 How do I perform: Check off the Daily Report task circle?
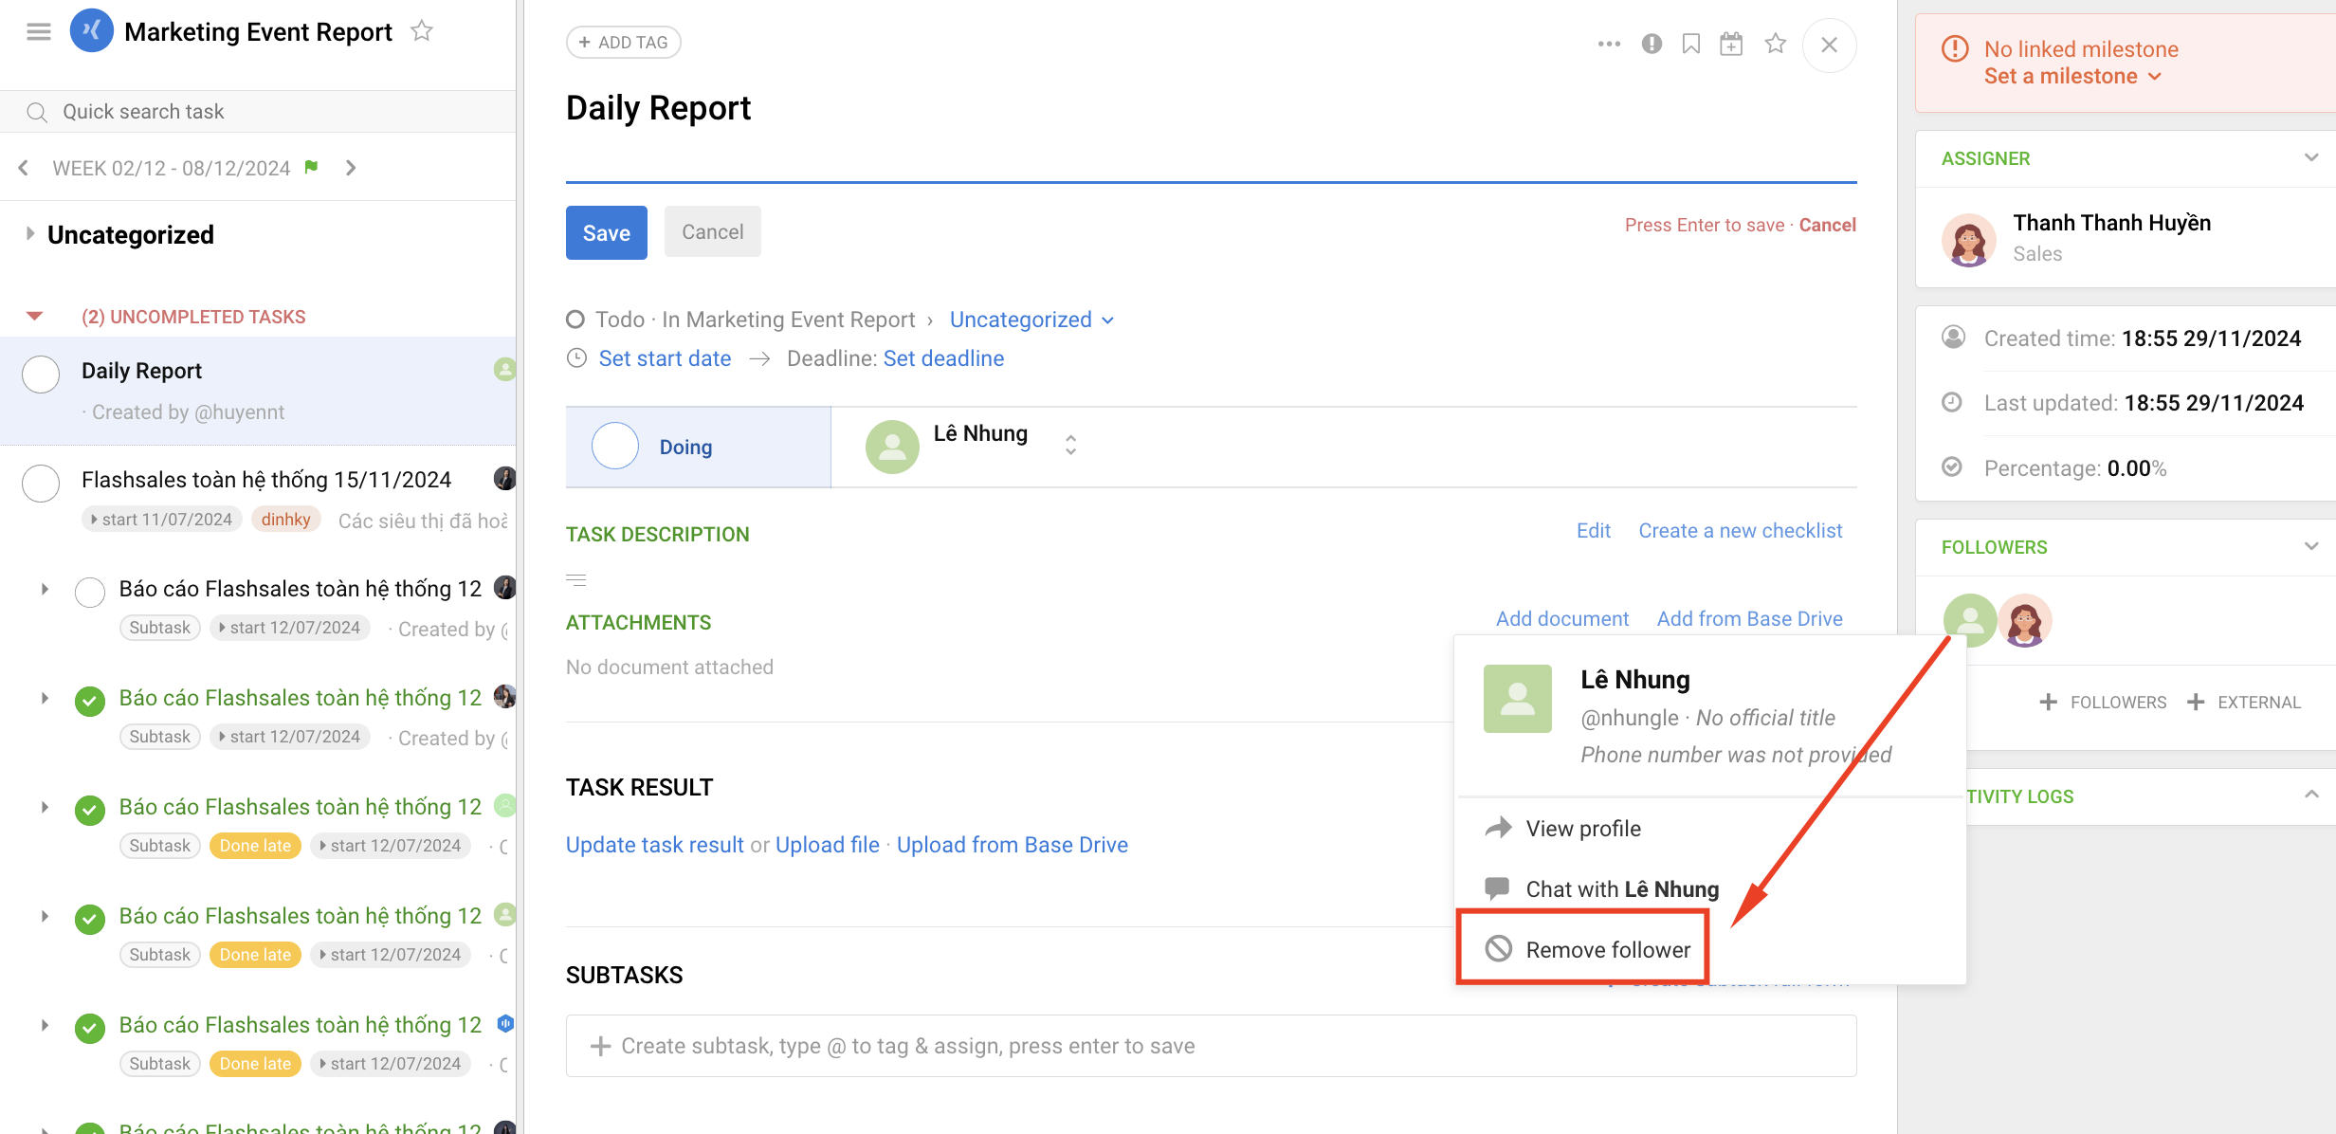coord(41,374)
